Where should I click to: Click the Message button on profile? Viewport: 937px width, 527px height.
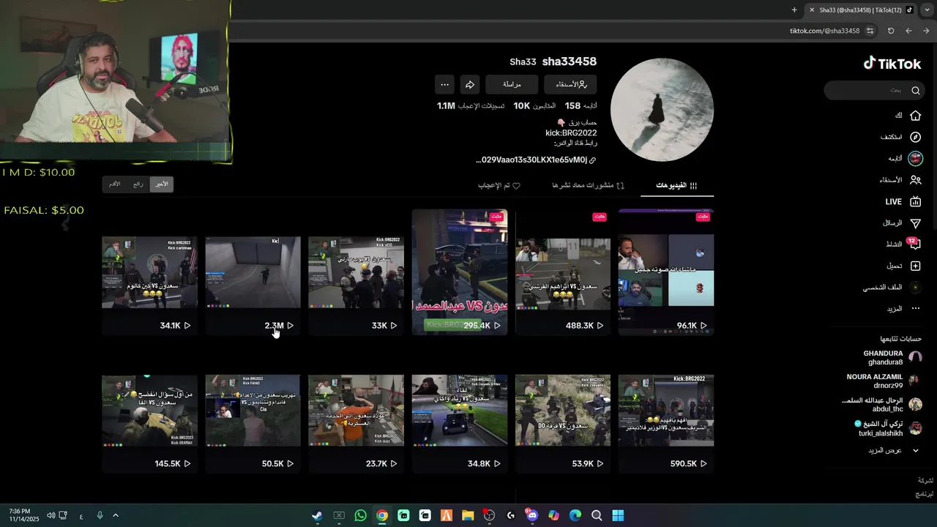click(512, 85)
